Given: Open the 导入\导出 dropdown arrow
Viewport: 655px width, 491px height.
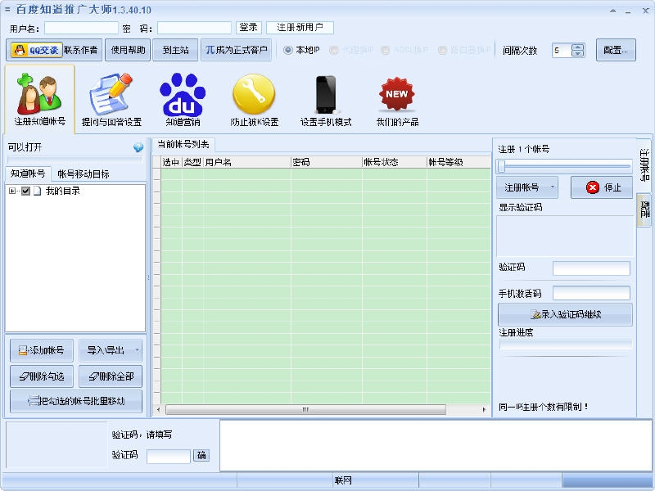Looking at the screenshot, I should (137, 350).
